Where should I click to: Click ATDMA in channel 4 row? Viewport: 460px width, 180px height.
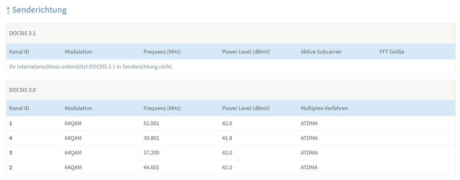coord(309,138)
